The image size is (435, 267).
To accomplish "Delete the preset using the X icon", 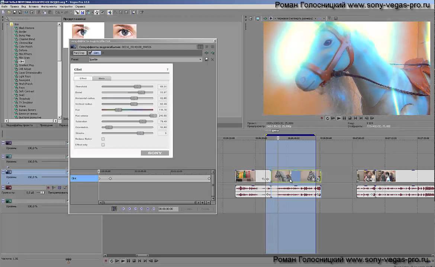I will tap(213, 59).
